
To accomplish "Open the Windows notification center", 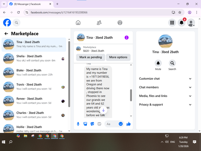I will pos(195,142).
